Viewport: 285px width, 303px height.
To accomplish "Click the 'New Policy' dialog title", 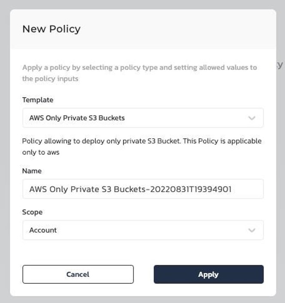I will point(51,29).
